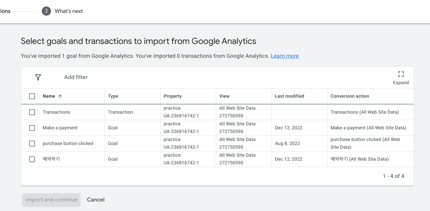Check the Transactions row checkbox

(32, 112)
